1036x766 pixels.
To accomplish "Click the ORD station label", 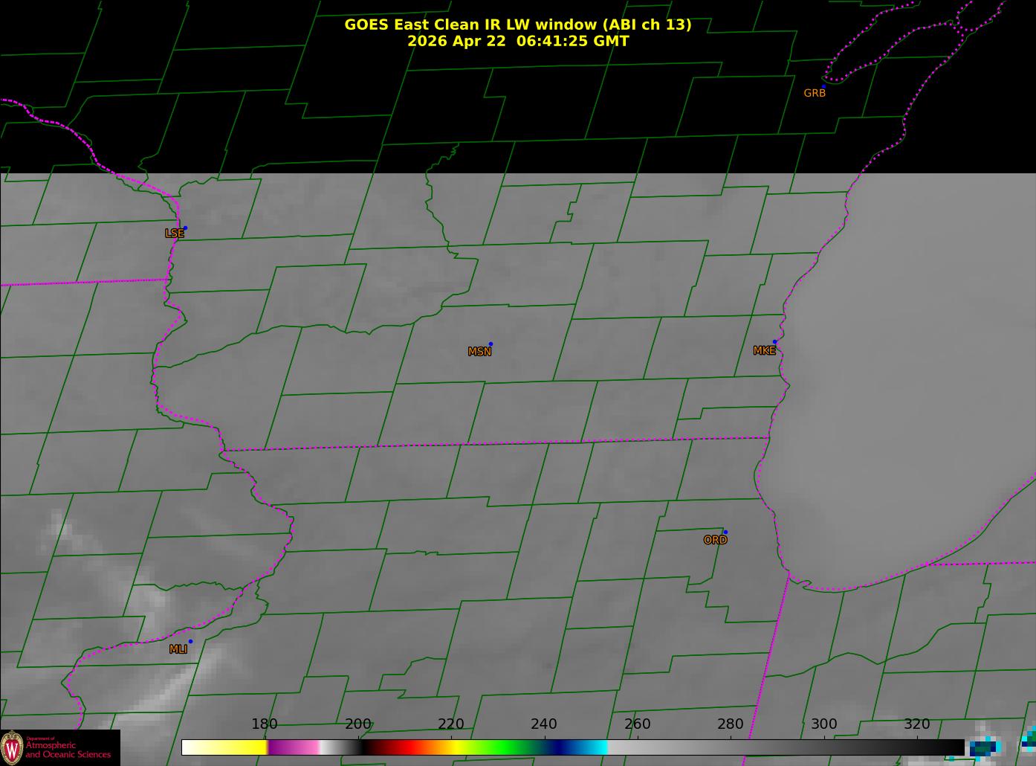I will [x=715, y=540].
